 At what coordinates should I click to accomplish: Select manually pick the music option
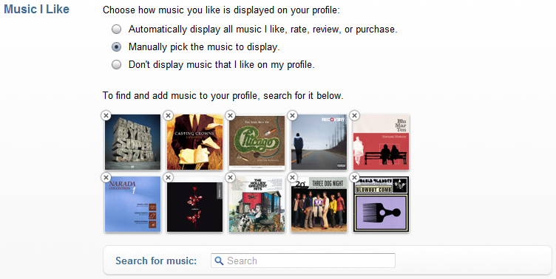(116, 46)
